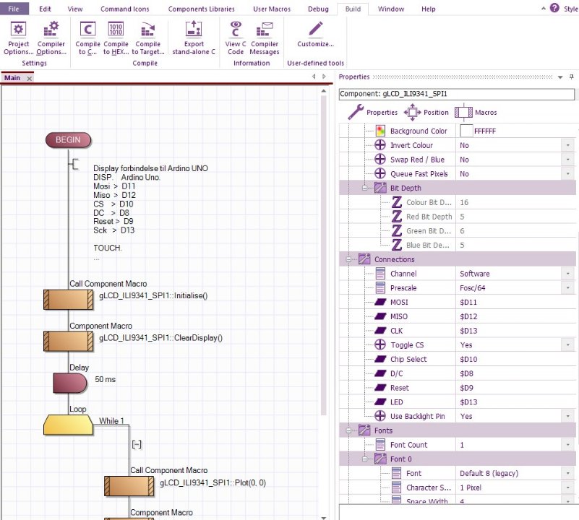Open the Toggle CS value dropdown
The height and width of the screenshot is (520, 579).
(x=568, y=345)
